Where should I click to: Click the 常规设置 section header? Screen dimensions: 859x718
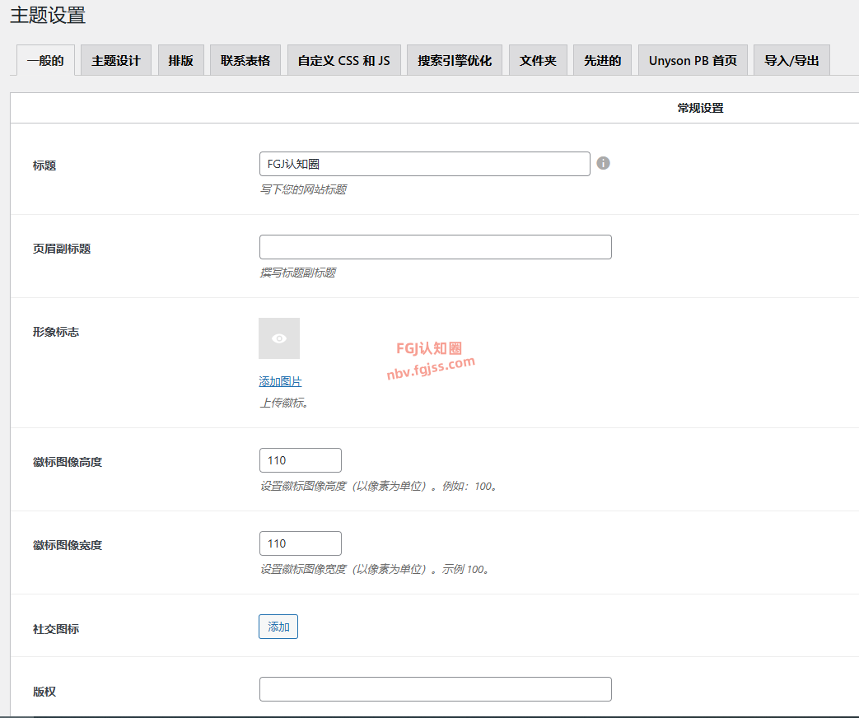(x=700, y=108)
